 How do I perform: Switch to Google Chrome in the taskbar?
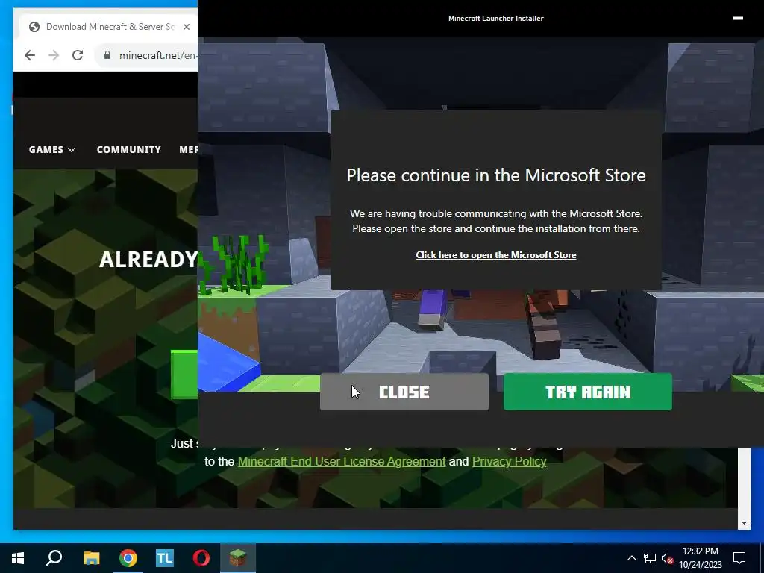click(x=128, y=558)
